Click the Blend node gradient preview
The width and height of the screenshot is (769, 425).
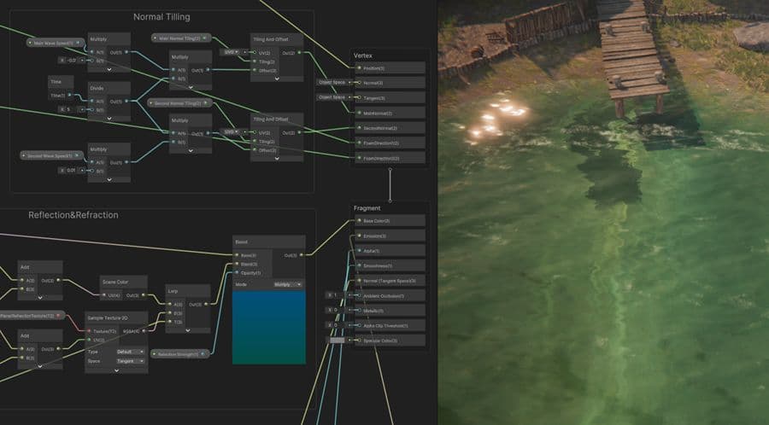(x=269, y=327)
